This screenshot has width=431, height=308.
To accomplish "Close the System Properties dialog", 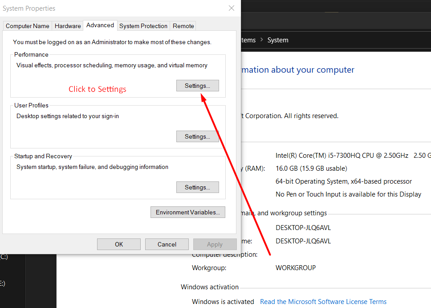I will (x=231, y=8).
